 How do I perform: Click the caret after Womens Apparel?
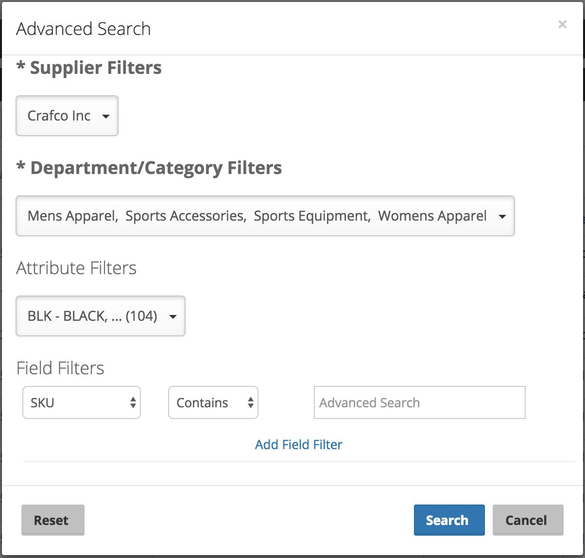pos(502,216)
